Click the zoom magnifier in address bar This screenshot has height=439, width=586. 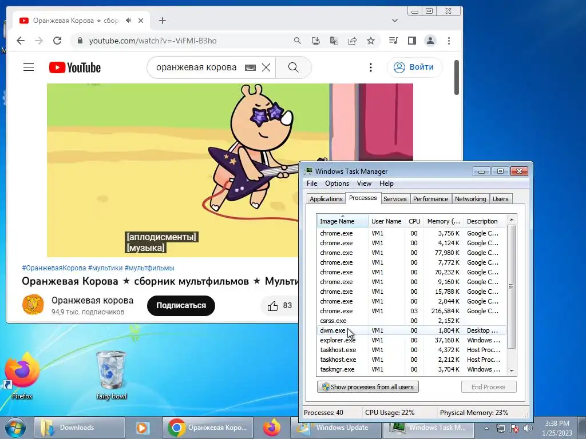pyautogui.click(x=298, y=41)
